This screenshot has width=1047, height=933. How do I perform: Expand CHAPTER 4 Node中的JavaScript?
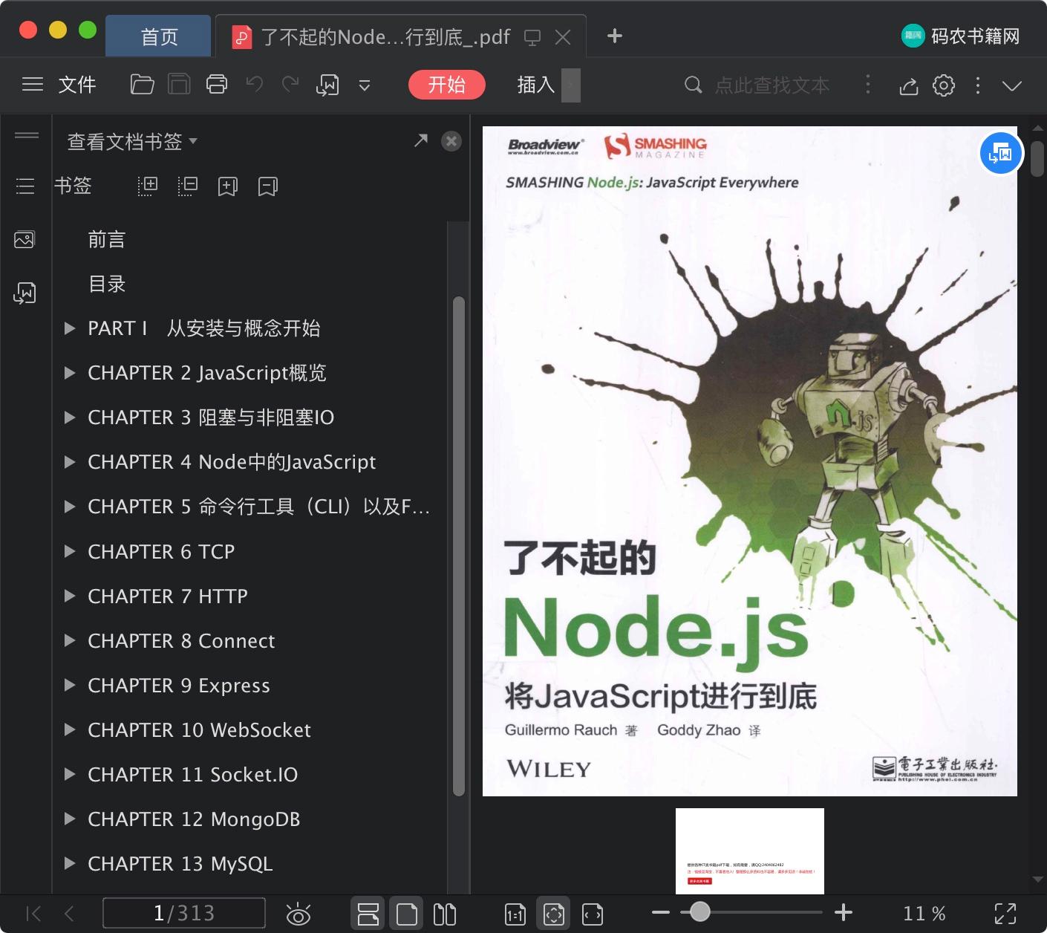pos(70,462)
